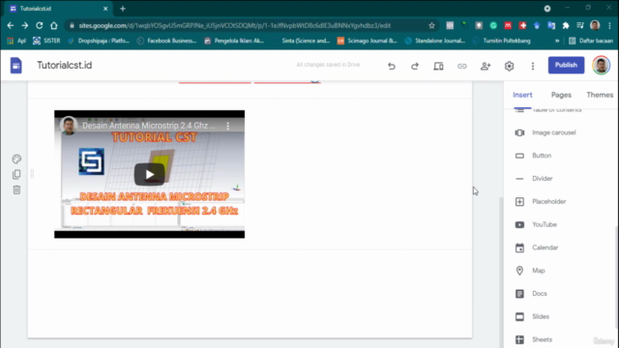Open a new browser tab

click(123, 9)
